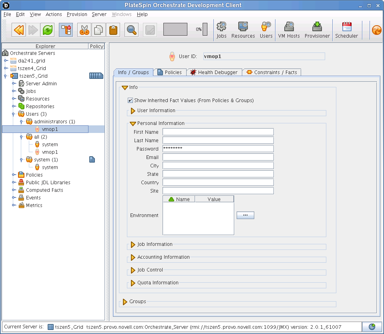Open the Provision menu

tap(77, 14)
